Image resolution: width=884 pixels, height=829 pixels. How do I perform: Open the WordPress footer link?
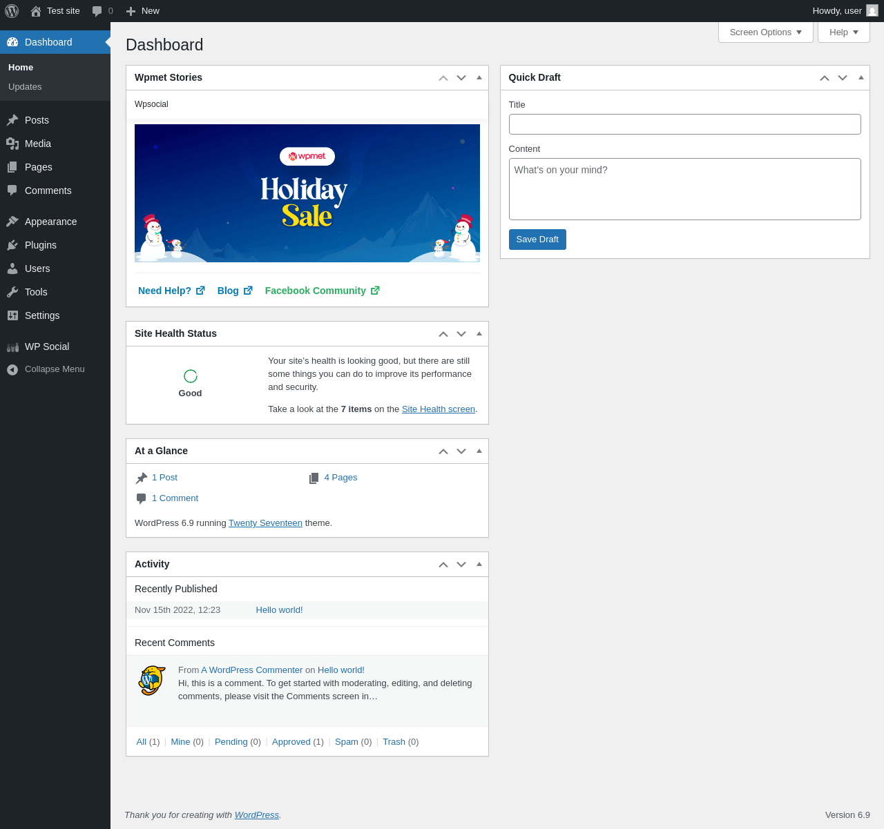pyautogui.click(x=257, y=815)
